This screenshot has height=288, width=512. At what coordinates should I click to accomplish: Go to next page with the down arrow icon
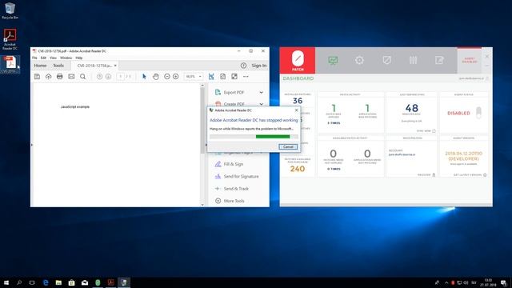point(108,77)
